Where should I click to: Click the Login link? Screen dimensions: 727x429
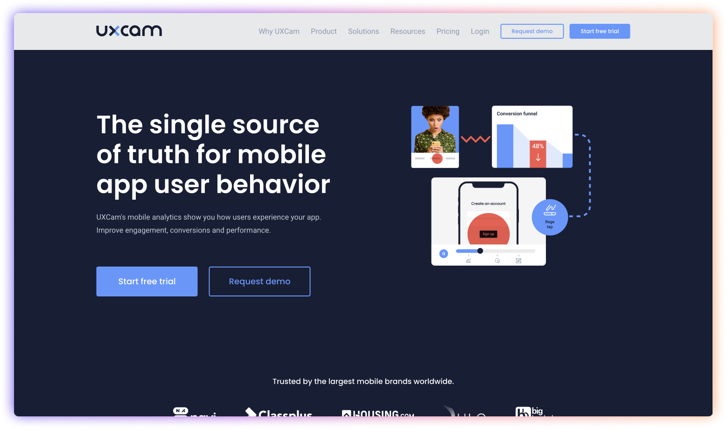point(480,31)
